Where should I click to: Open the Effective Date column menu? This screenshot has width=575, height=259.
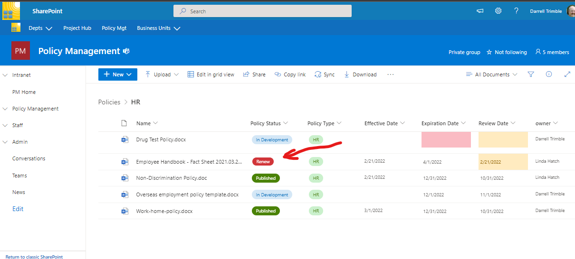click(x=385, y=123)
